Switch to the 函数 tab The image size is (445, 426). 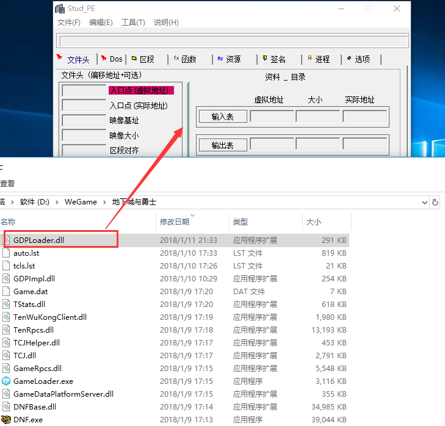point(189,59)
